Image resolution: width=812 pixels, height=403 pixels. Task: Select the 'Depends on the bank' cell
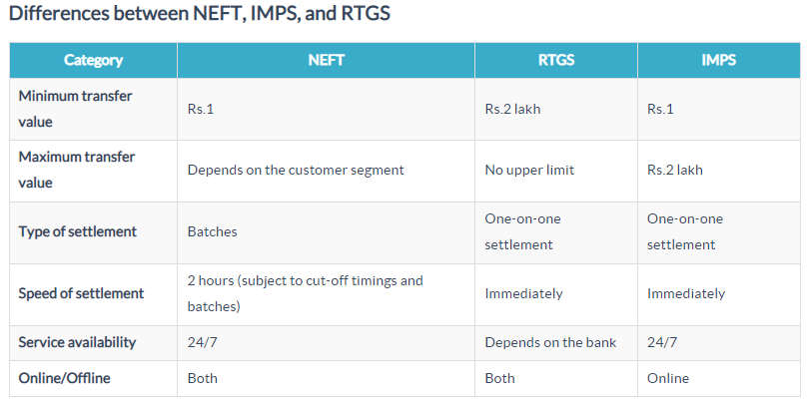(x=550, y=342)
